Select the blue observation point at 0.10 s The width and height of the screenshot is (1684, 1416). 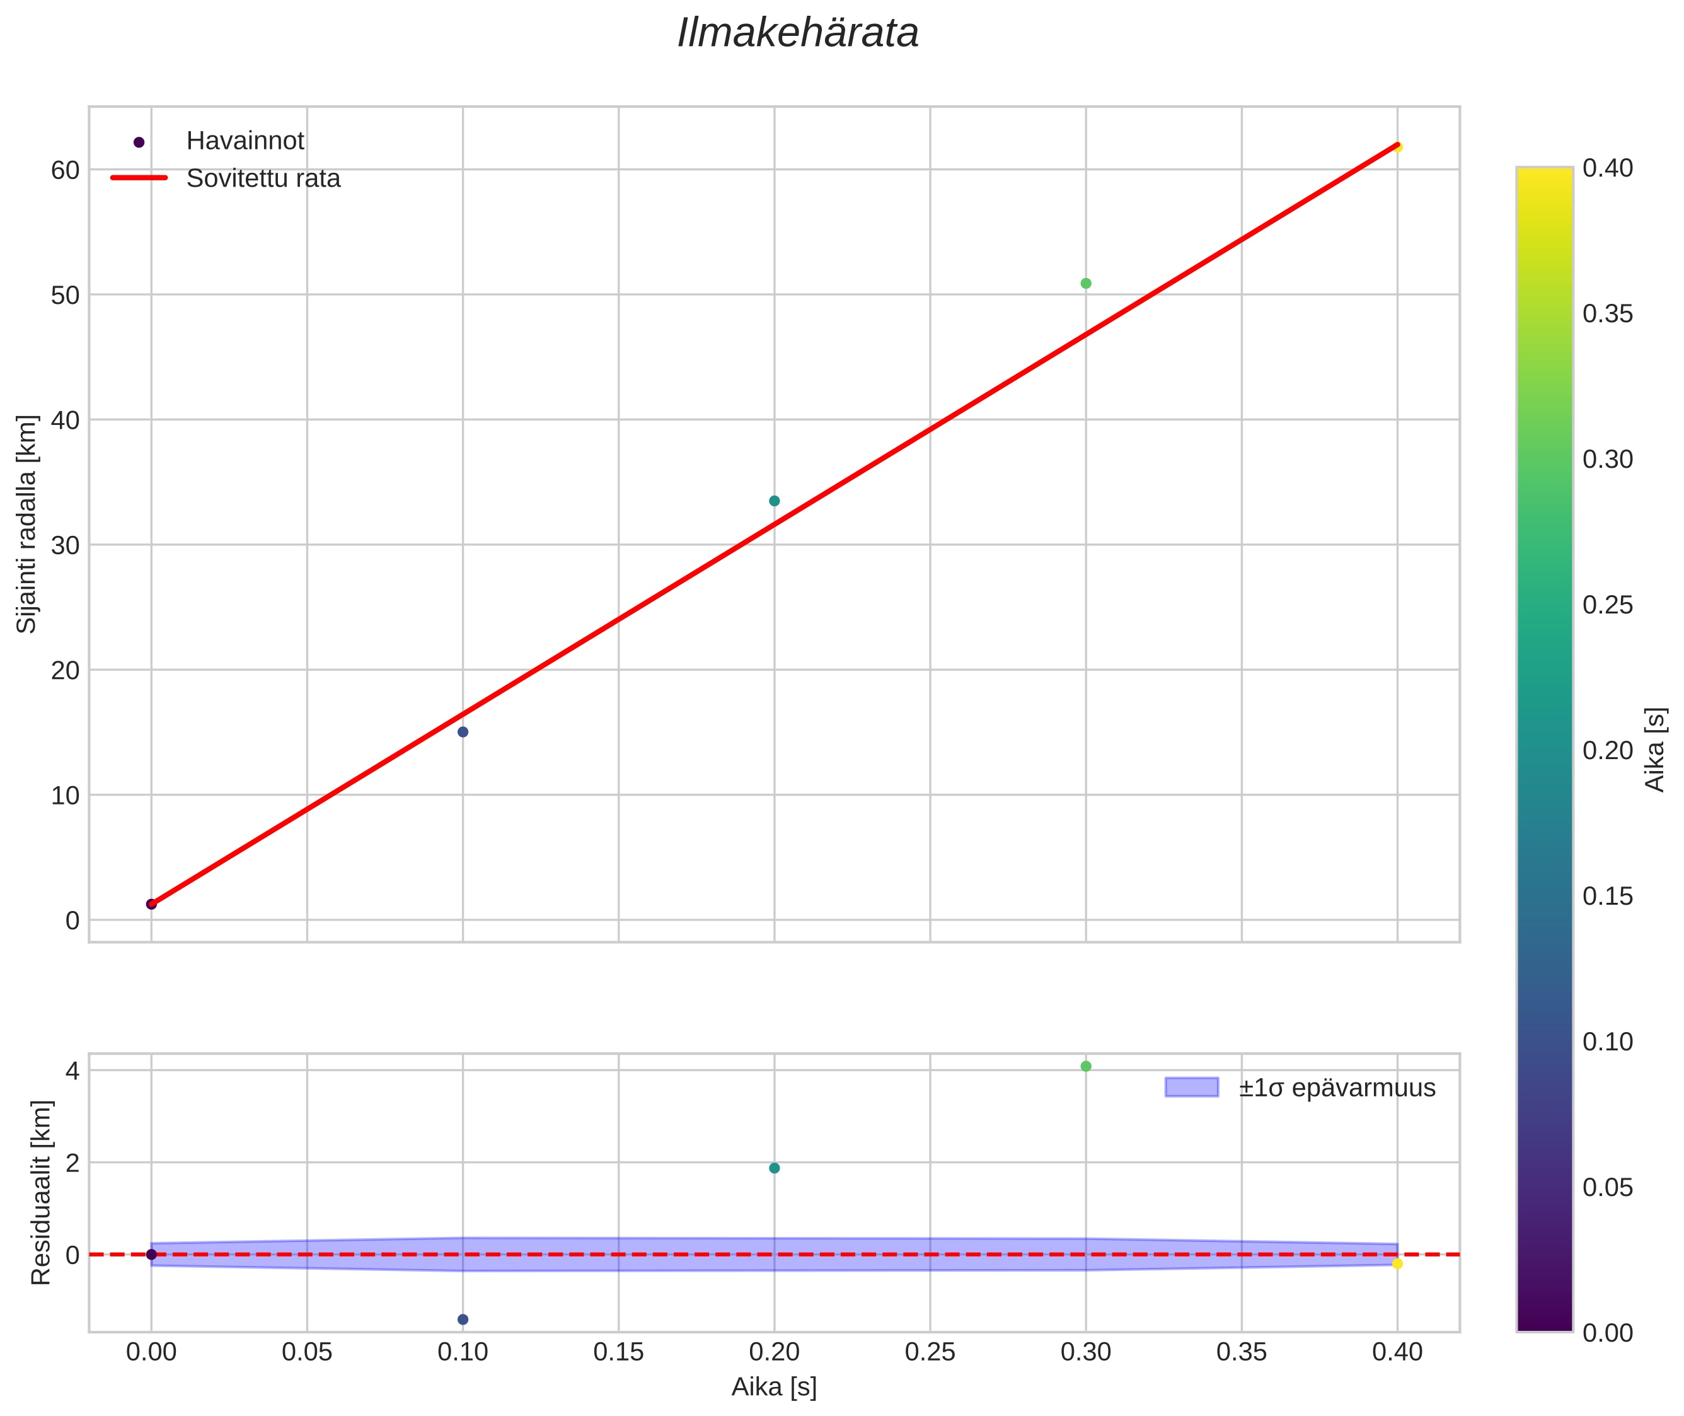[x=463, y=731]
